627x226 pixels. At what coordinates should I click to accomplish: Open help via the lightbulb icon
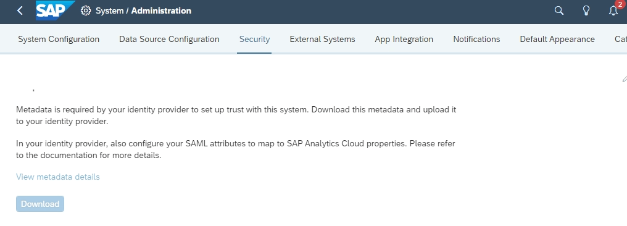586,10
